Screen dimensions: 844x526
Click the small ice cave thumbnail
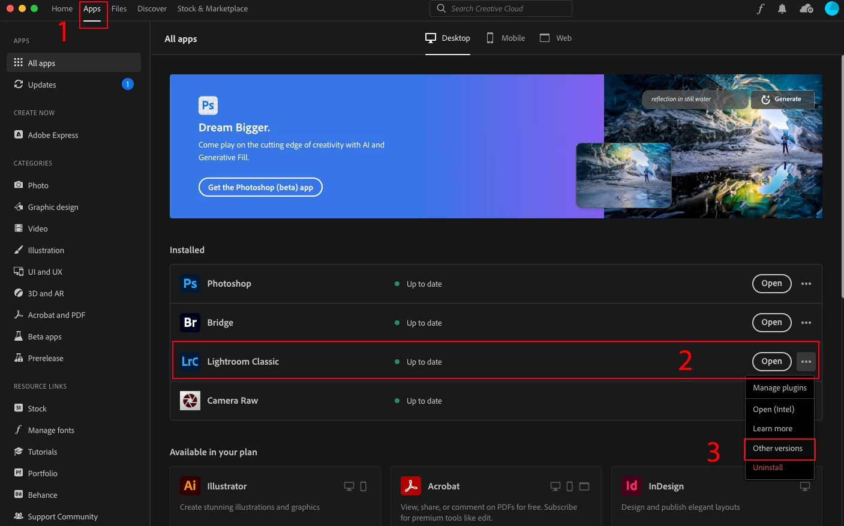tap(624, 175)
